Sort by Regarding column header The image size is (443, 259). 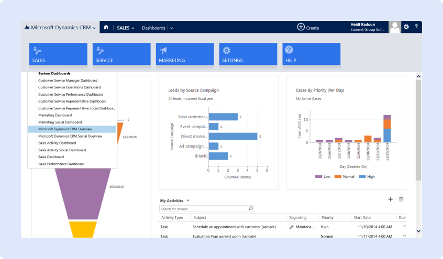298,218
